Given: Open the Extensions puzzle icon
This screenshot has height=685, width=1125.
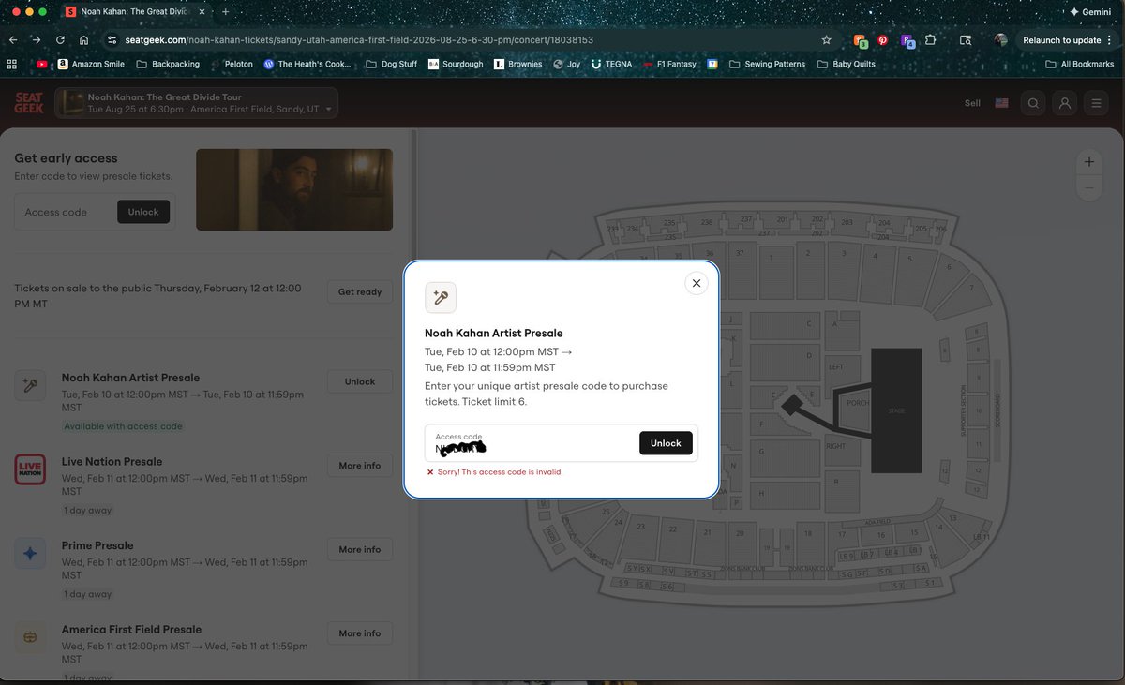Looking at the screenshot, I should (x=930, y=40).
